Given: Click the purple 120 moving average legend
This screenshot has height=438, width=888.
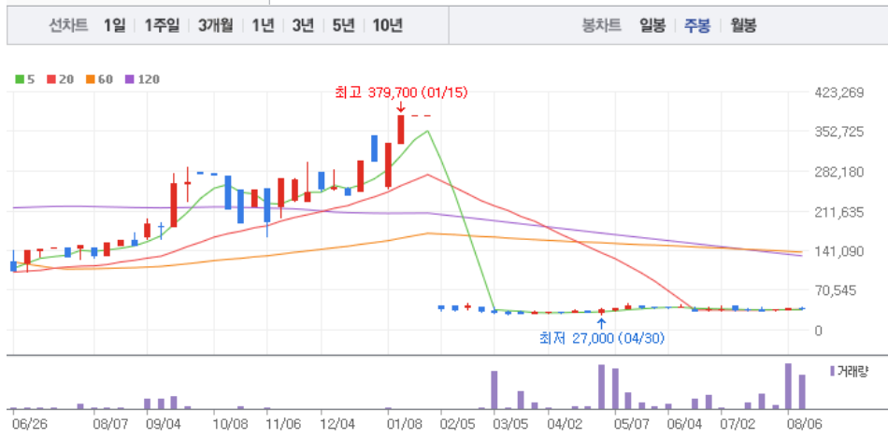Looking at the screenshot, I should tap(141, 79).
